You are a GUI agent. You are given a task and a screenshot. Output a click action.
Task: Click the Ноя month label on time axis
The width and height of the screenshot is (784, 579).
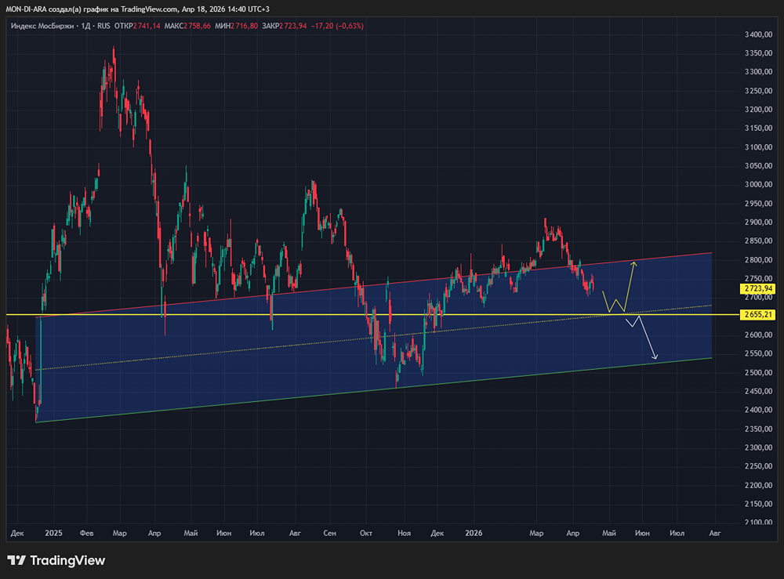404,533
